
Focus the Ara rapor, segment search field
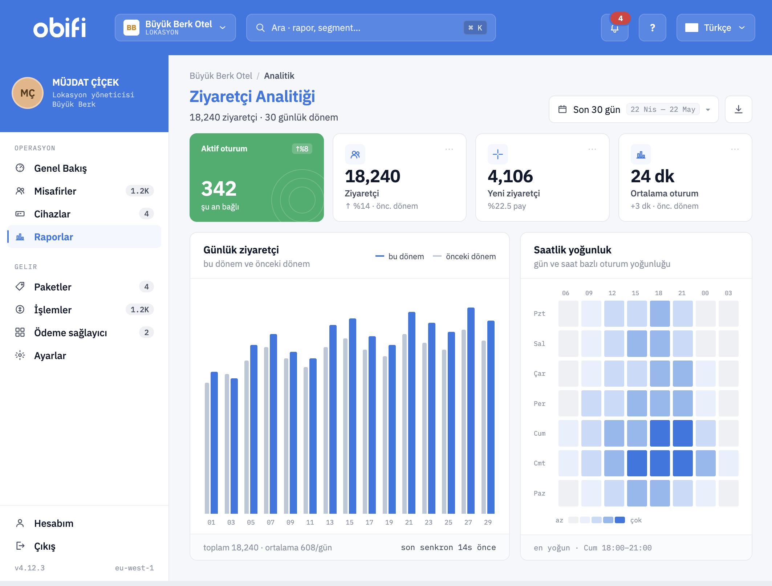tap(371, 28)
